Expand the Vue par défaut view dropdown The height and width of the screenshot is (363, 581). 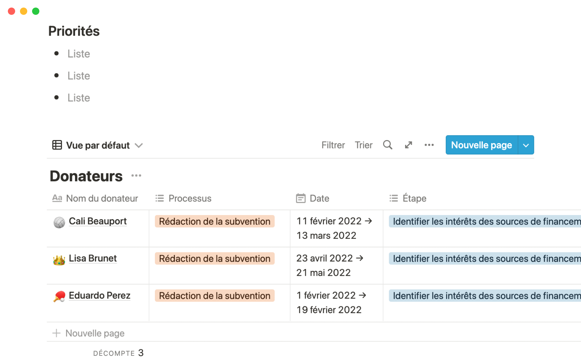(139, 146)
